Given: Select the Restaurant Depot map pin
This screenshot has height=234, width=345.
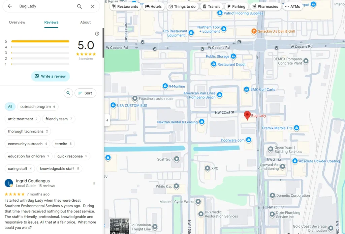Looking at the screenshot, I should [x=213, y=64].
